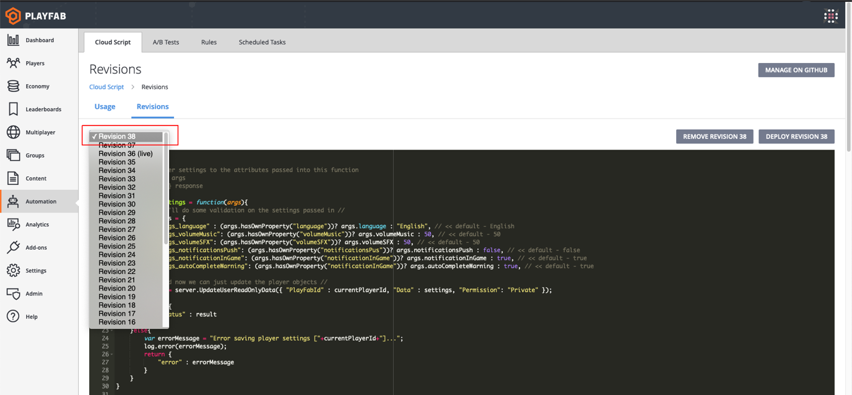Choose Revision 18 from the list

(126, 305)
